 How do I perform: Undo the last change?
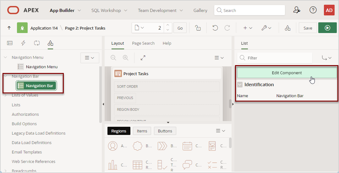click(215, 28)
